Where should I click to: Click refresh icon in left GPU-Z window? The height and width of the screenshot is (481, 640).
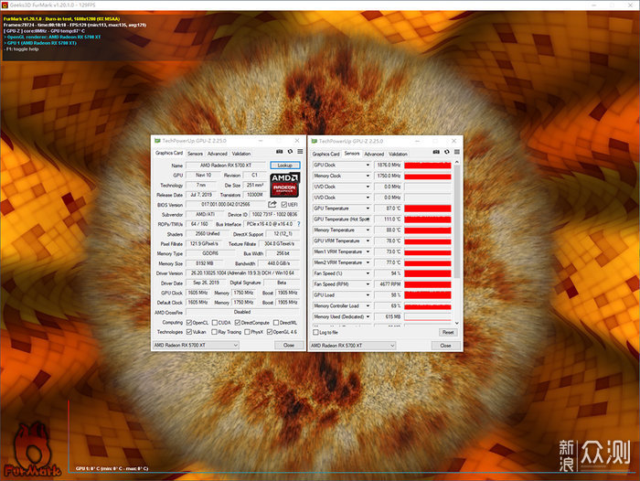(290, 152)
